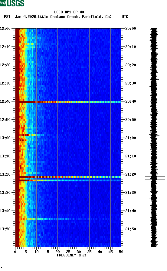Click the '20:30' UTC time label

[x=131, y=83]
